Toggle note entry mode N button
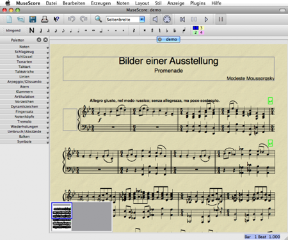The height and width of the screenshot is (240, 288). pyautogui.click(x=31, y=31)
